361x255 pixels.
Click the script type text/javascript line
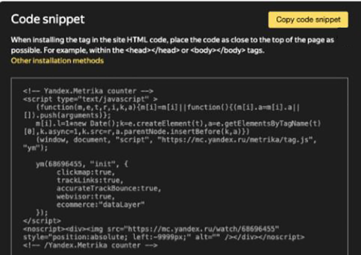[x=90, y=99]
